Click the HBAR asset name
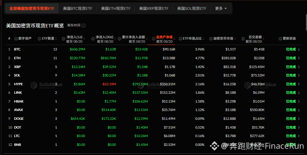 [19, 102]
